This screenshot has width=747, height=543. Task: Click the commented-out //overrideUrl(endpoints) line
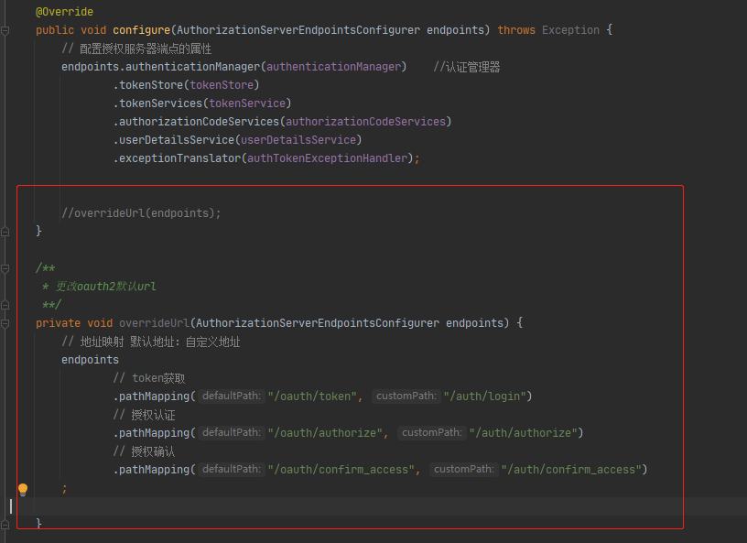coord(141,213)
